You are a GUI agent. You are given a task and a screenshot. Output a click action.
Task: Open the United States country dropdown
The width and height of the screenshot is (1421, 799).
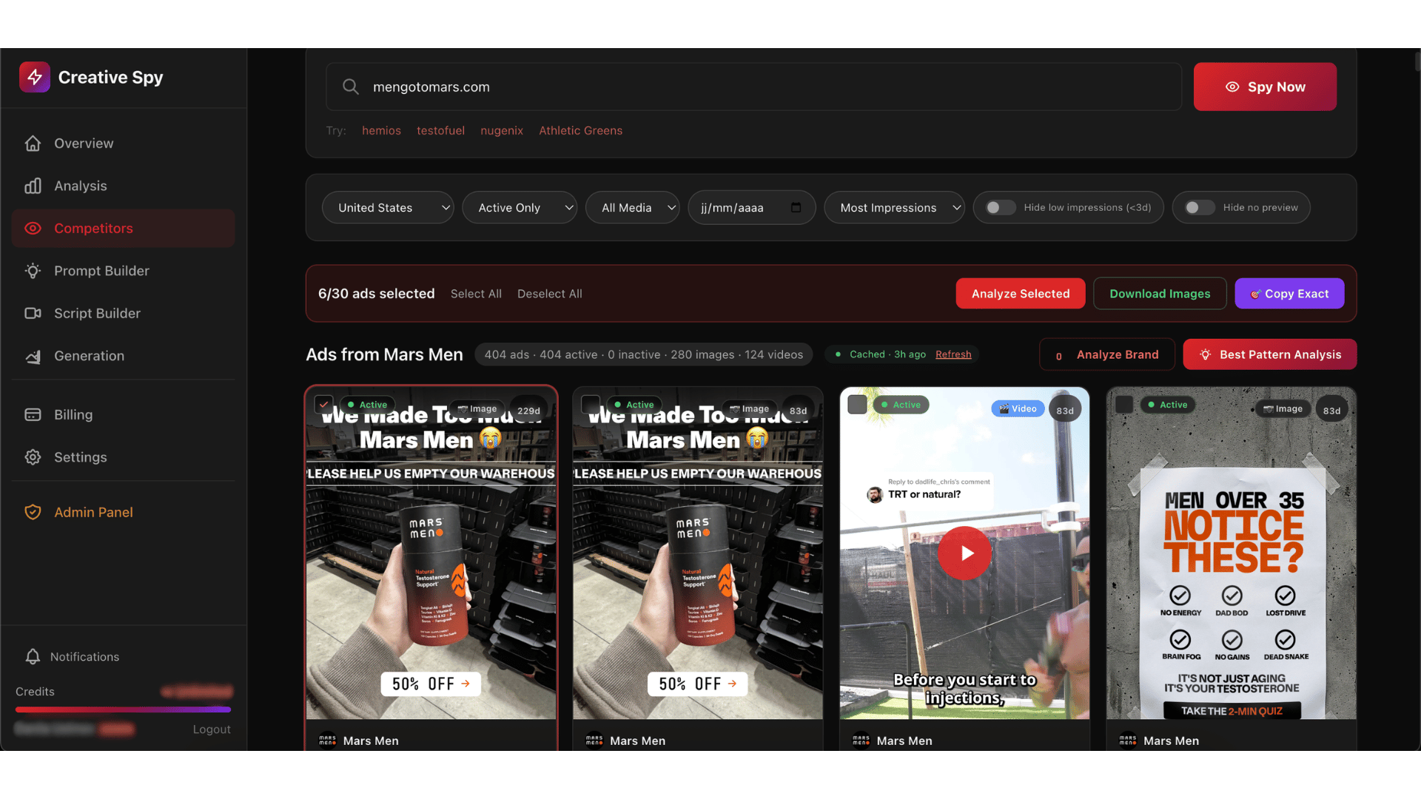(x=388, y=208)
